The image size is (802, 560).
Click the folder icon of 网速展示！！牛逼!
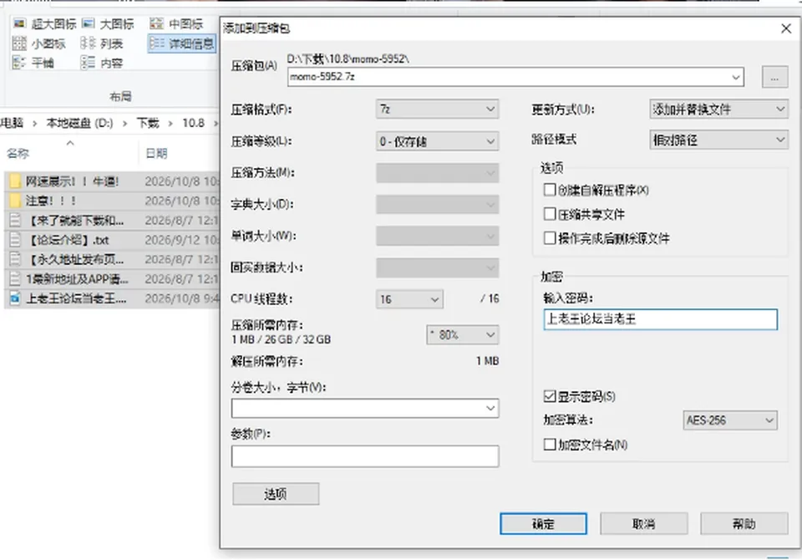(x=15, y=181)
